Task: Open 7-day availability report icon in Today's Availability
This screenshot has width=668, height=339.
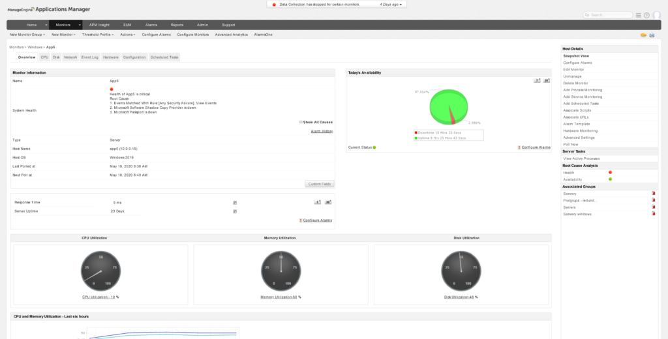Action: click(537, 81)
